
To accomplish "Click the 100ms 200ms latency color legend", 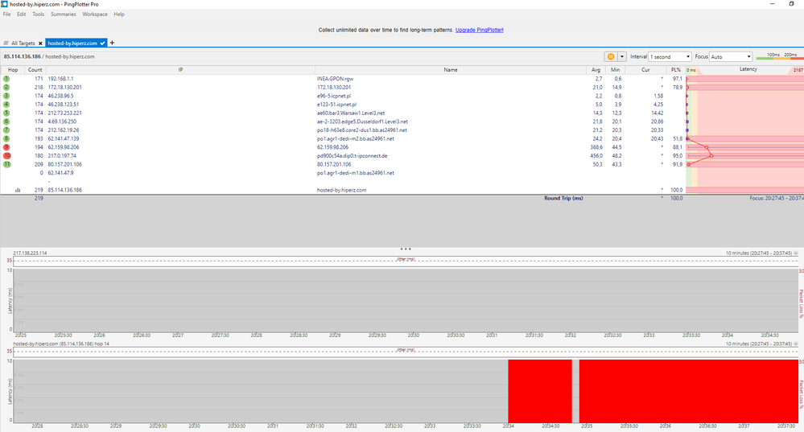I will coord(780,56).
